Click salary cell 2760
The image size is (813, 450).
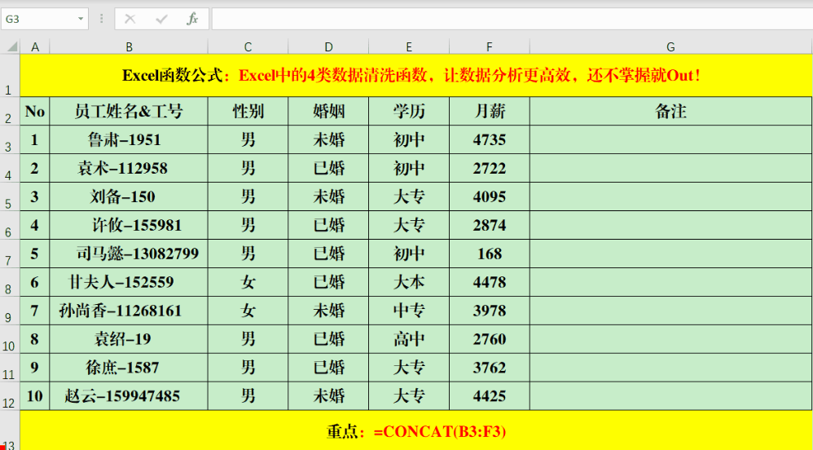click(490, 339)
